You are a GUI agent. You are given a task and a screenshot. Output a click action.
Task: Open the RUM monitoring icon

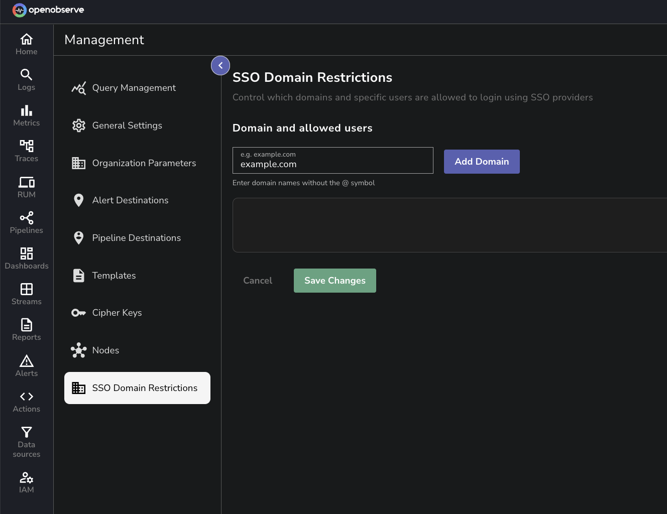pyautogui.click(x=26, y=182)
